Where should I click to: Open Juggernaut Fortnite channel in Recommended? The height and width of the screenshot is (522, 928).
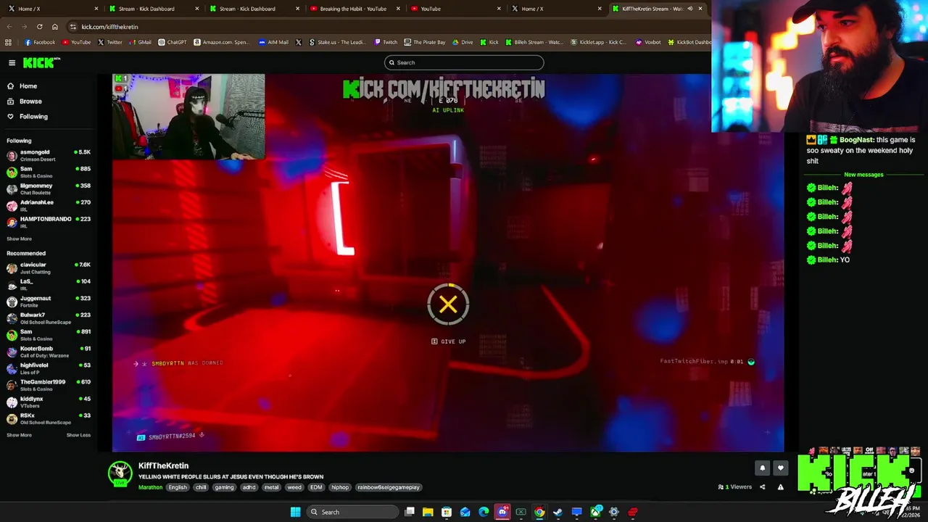point(48,301)
